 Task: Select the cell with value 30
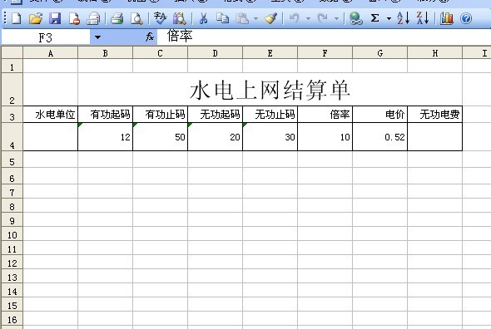[270, 137]
